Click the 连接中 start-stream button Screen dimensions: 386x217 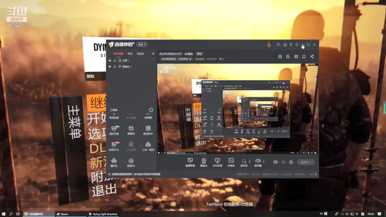306,162
